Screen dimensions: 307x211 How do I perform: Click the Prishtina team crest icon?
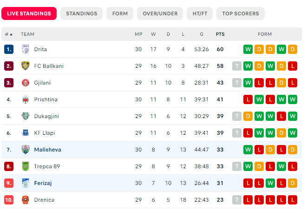click(x=26, y=99)
